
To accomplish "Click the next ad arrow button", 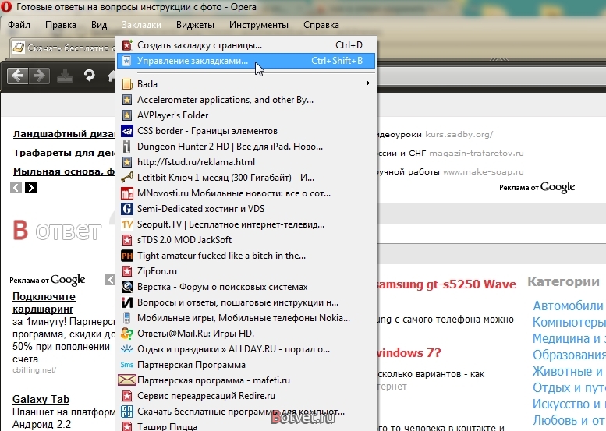I will [31, 188].
